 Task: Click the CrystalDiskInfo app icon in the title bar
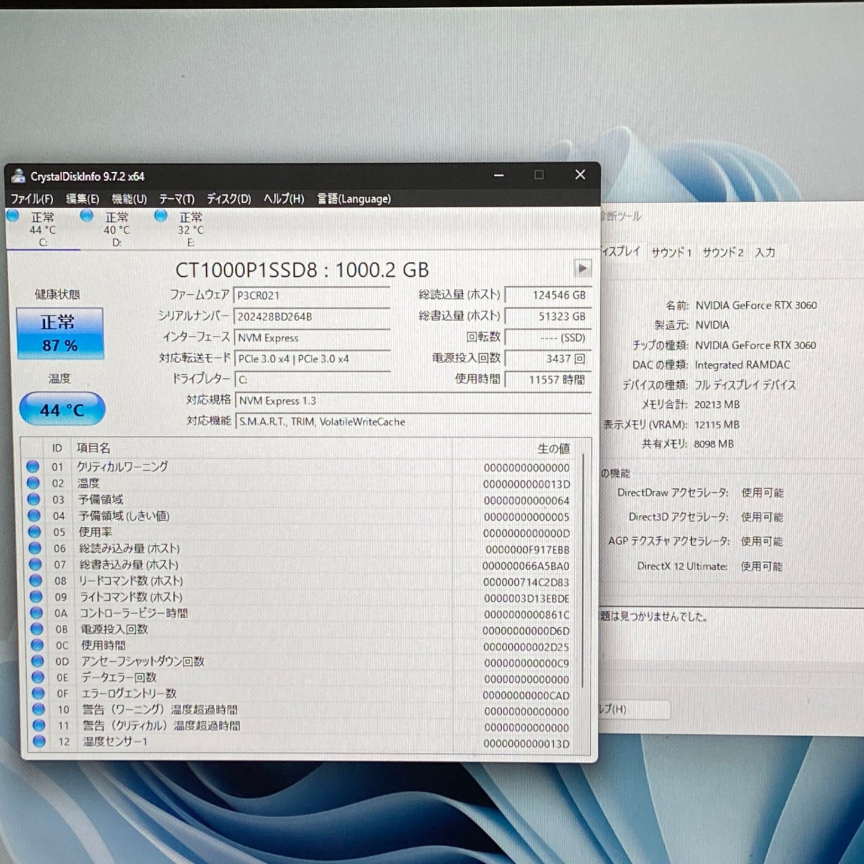(19, 175)
